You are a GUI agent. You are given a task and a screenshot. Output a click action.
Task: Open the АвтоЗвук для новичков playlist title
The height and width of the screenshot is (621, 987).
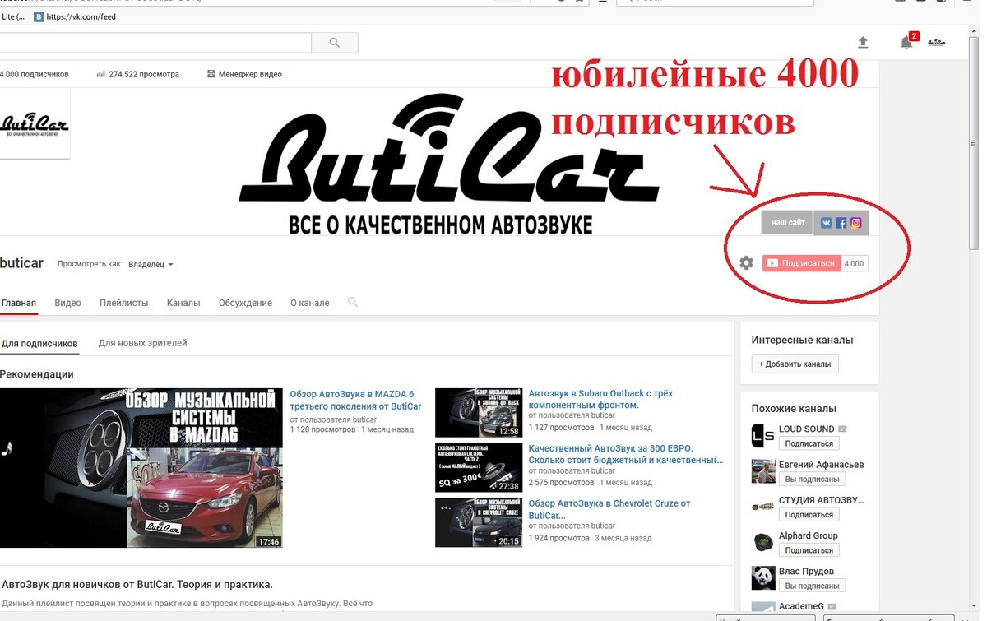point(137,585)
